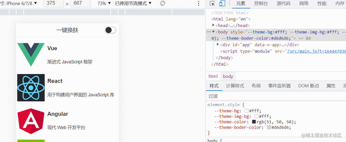Switch to the 性能 tab
346x142 pixels.
[322, 3]
